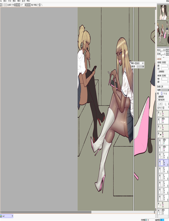Image resolution: width=169 pixels, height=221 pixels.
Task: Click the flip view horizontally icon in toolbar
Action: tap(32, 5)
